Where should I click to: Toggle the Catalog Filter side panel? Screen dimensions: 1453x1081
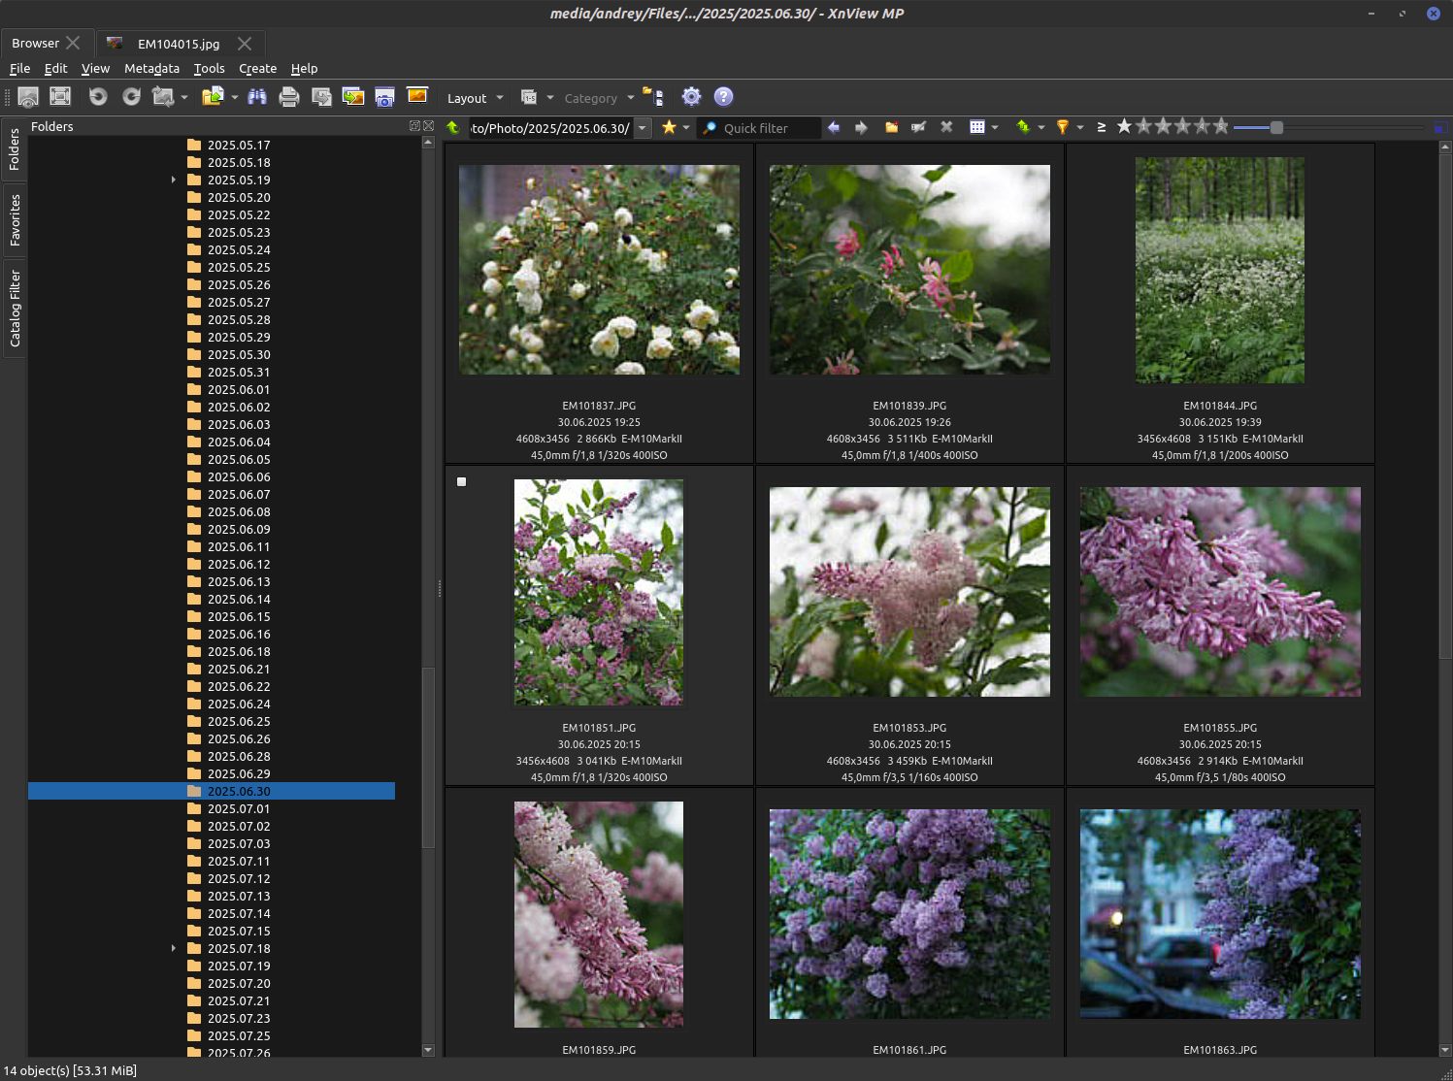15,309
